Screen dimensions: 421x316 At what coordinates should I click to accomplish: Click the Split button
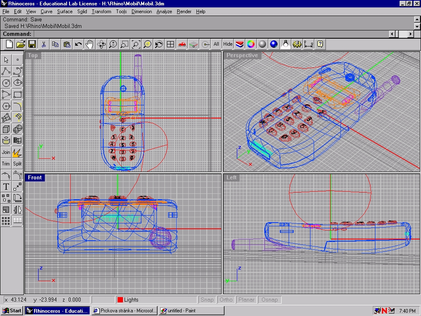pos(17,164)
